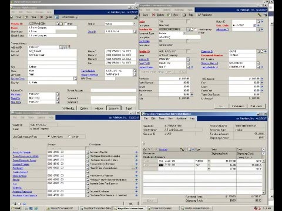Click Distributions button in Payables Transaction Entry
Image resolution: width=282 pixels, height=211 pixels.
238,106
